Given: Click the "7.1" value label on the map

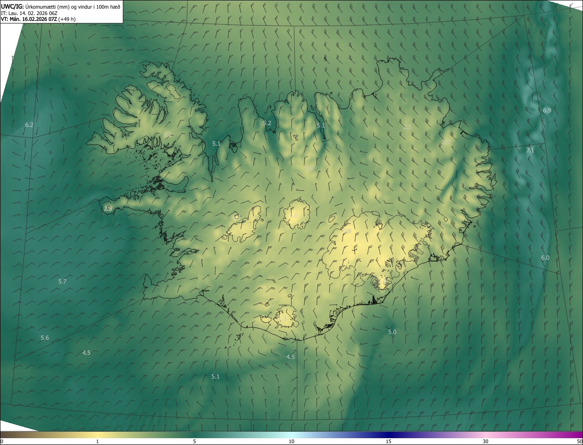Looking at the screenshot, I should coord(530,150).
